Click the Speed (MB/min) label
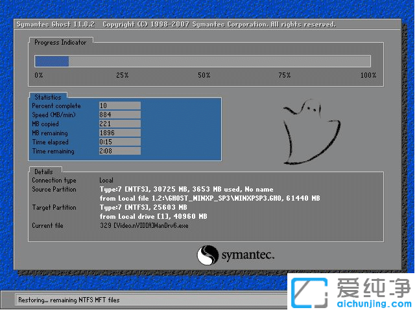 click(54, 115)
